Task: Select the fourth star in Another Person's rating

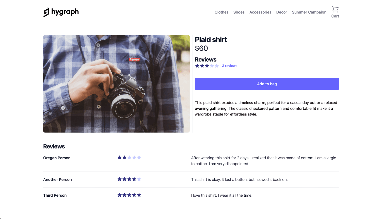Action: [x=134, y=179]
